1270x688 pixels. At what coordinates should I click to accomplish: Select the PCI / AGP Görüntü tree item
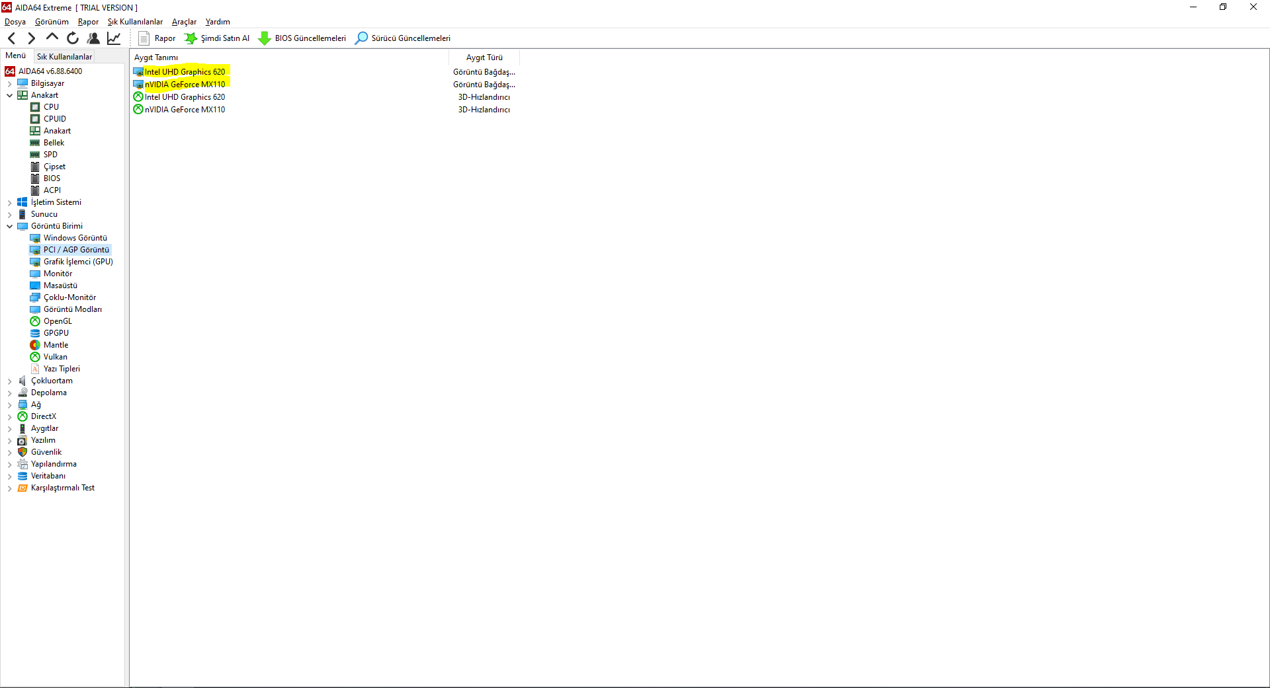(x=70, y=250)
